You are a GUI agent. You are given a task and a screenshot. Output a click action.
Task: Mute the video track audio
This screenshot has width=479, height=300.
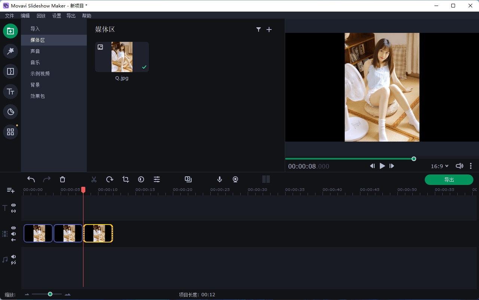pyautogui.click(x=13, y=234)
